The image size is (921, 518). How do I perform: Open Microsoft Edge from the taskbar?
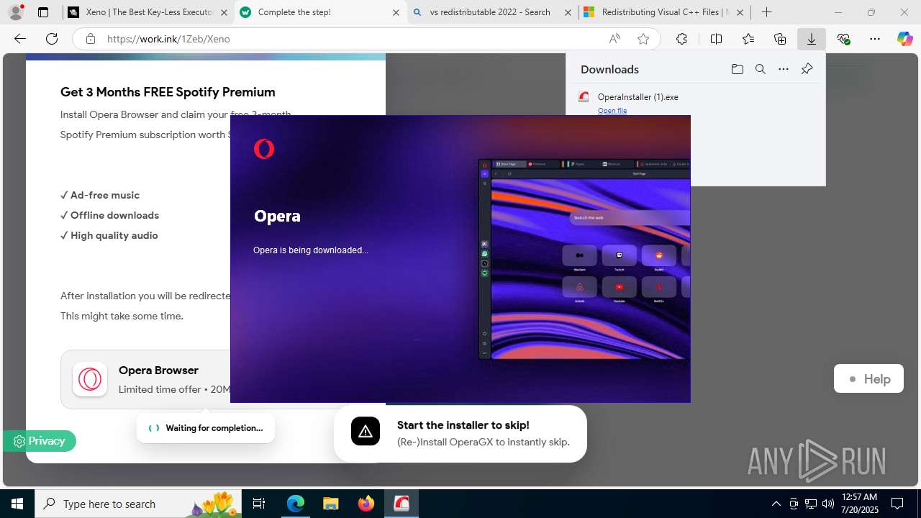(x=296, y=504)
